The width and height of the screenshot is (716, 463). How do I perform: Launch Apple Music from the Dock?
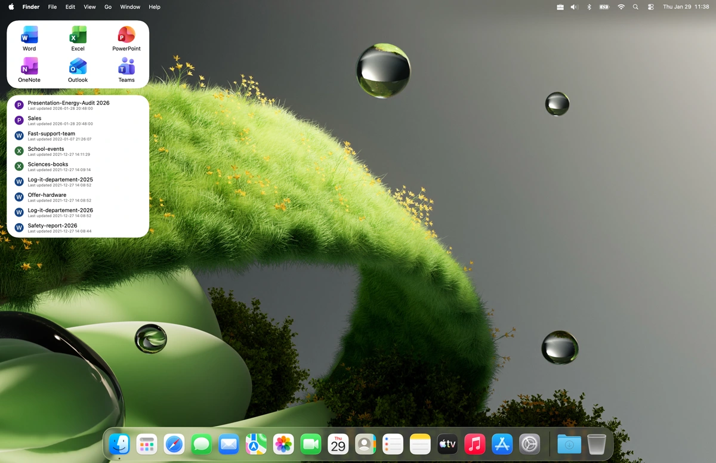474,443
